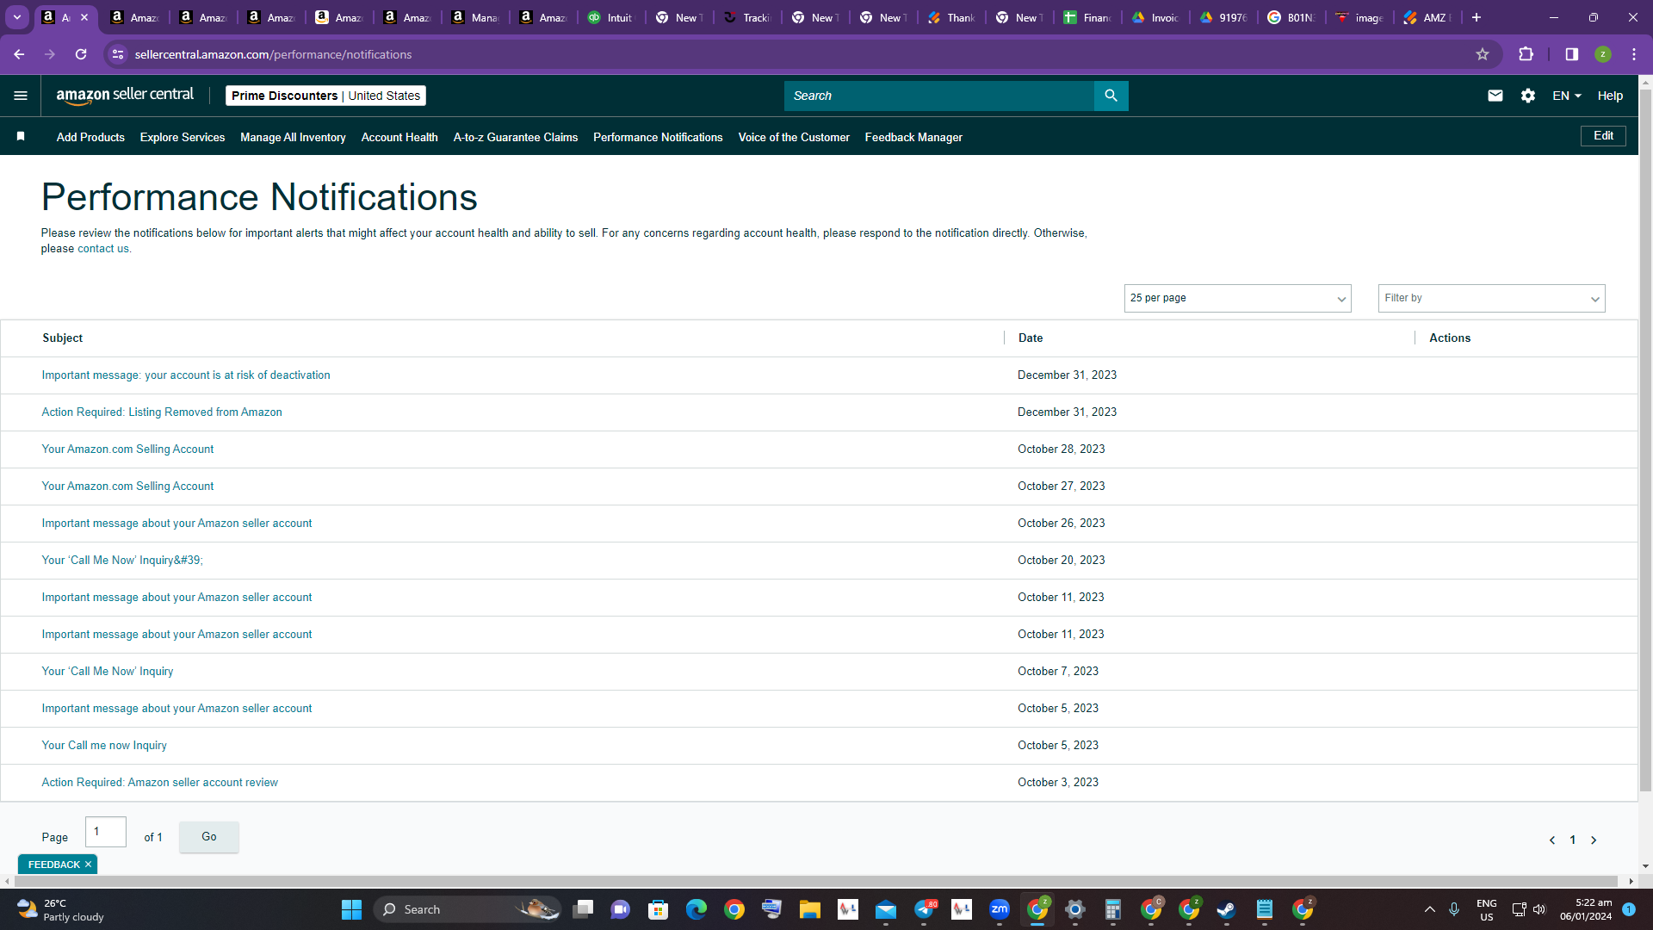The height and width of the screenshot is (930, 1653).
Task: Open Steam from the taskbar
Action: point(1226,909)
